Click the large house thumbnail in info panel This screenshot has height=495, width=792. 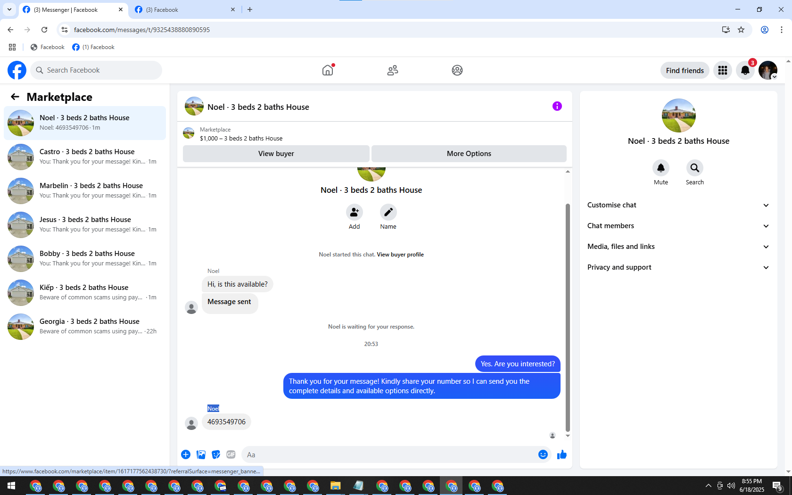(679, 115)
